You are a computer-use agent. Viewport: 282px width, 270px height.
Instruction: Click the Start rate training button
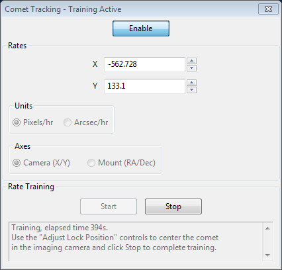click(109, 206)
